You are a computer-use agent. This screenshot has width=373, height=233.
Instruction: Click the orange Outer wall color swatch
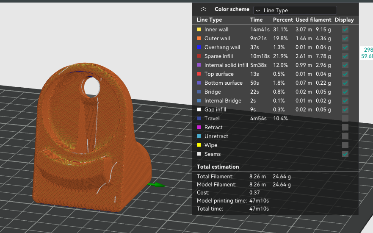[x=199, y=38]
